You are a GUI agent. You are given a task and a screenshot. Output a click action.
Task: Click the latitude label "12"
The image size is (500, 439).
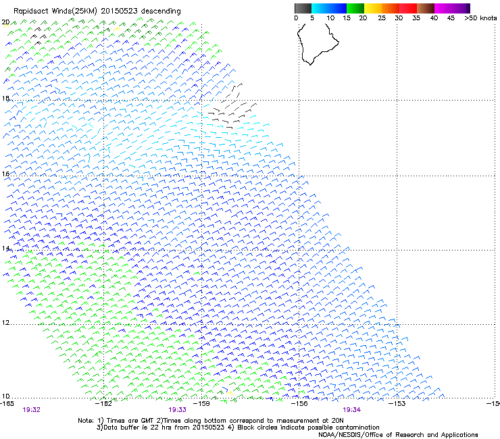click(5, 323)
